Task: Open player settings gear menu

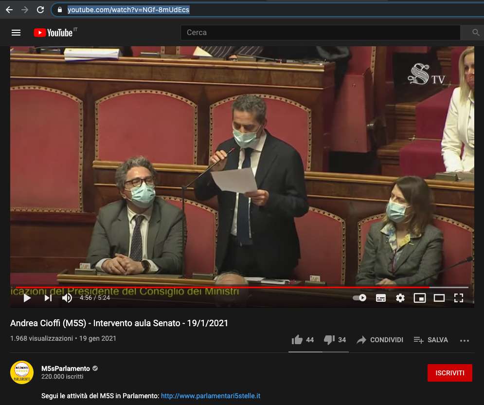Action: coord(400,298)
